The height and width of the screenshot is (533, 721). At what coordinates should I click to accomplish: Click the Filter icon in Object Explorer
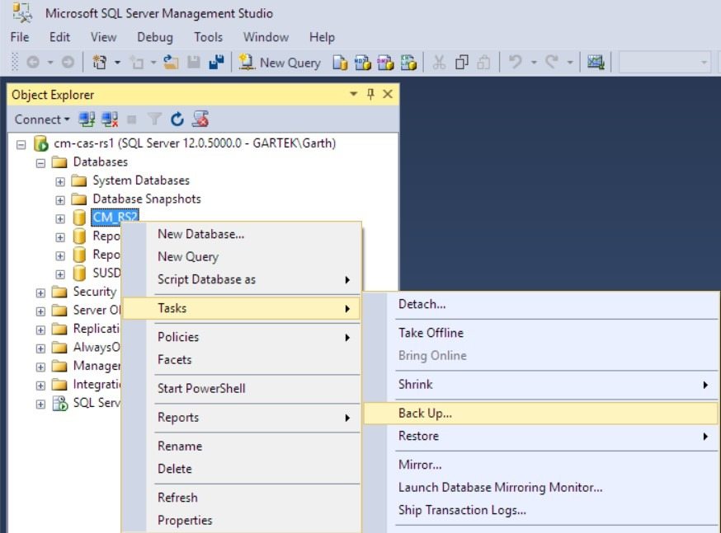(154, 119)
